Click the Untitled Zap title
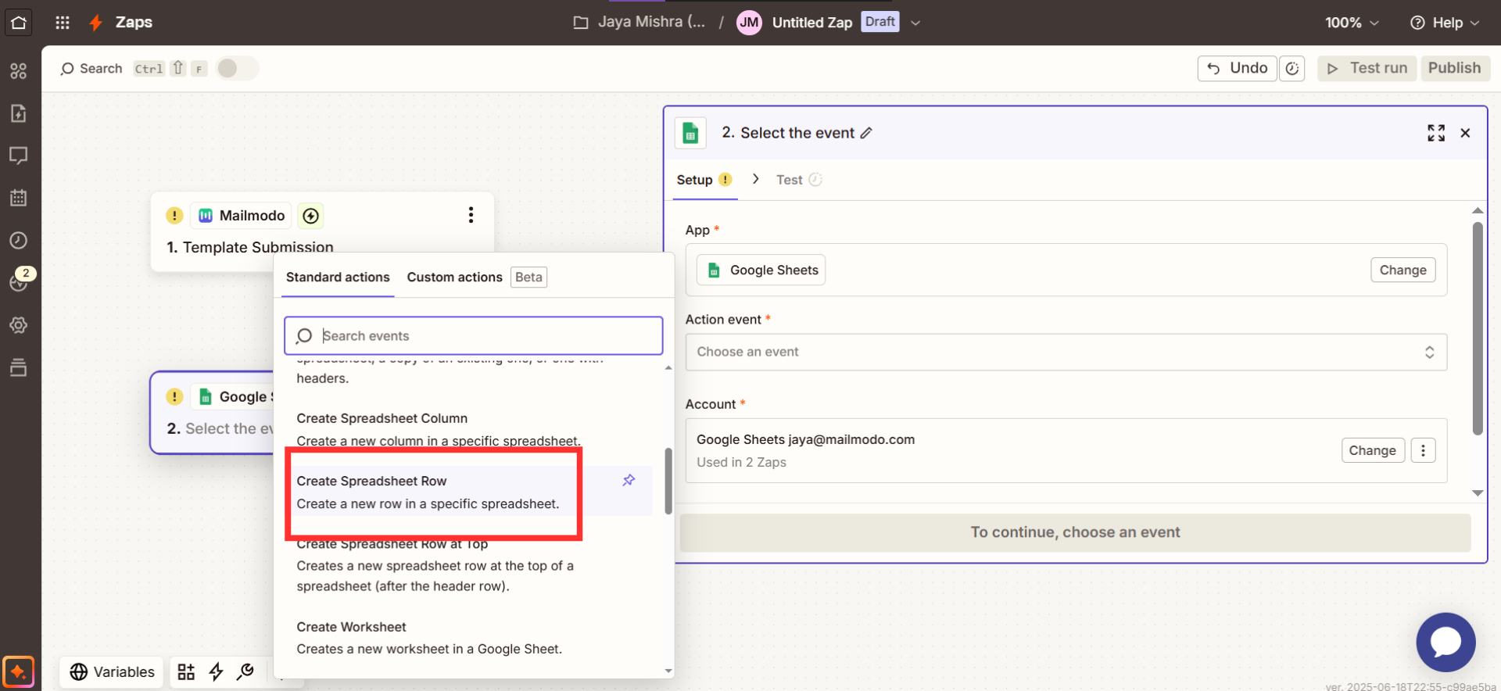1501x691 pixels. click(812, 23)
